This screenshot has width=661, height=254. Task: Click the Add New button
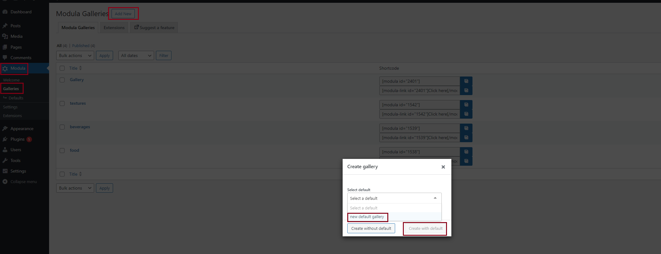click(123, 14)
